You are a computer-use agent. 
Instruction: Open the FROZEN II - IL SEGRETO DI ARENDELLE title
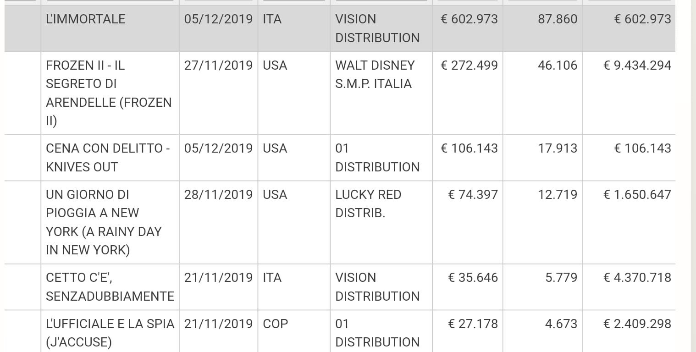109,93
